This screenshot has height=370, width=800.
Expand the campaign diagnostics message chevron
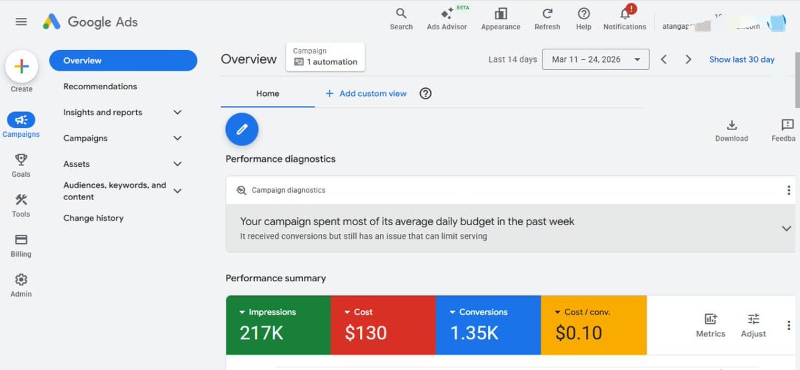(x=787, y=228)
